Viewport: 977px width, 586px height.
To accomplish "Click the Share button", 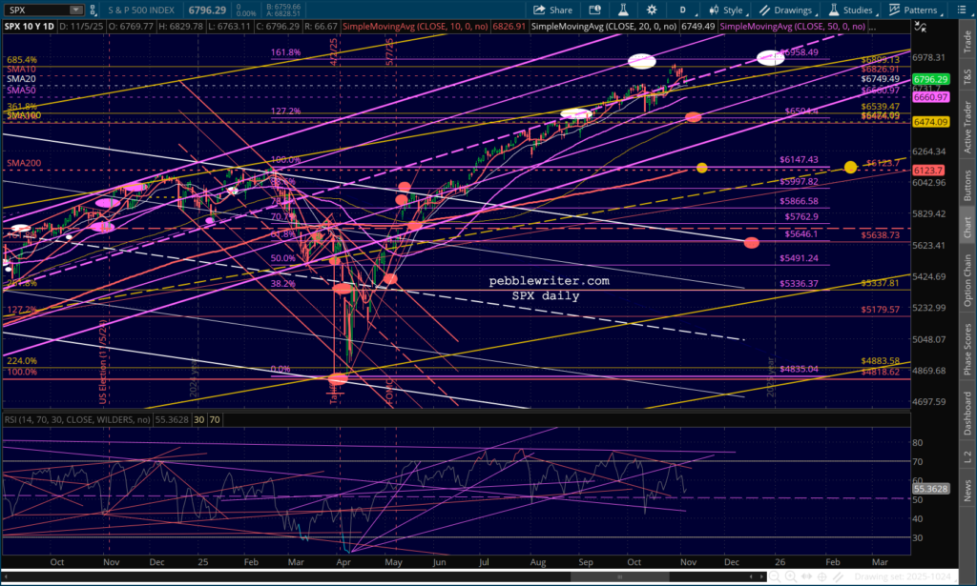I will pyautogui.click(x=554, y=10).
